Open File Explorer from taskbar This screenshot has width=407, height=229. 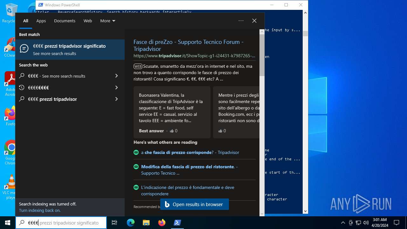146,223
